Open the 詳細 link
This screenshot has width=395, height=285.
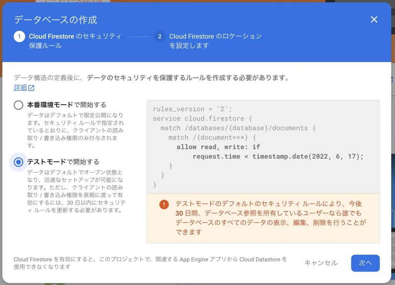tap(20, 87)
